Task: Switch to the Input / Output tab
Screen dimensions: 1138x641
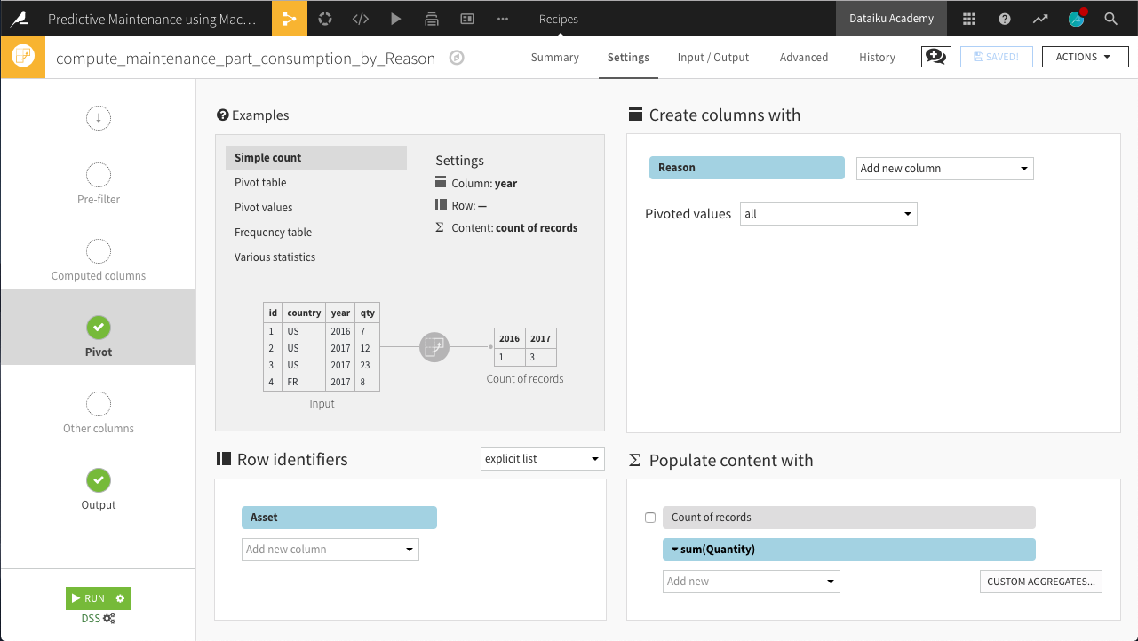Action: coord(713,58)
